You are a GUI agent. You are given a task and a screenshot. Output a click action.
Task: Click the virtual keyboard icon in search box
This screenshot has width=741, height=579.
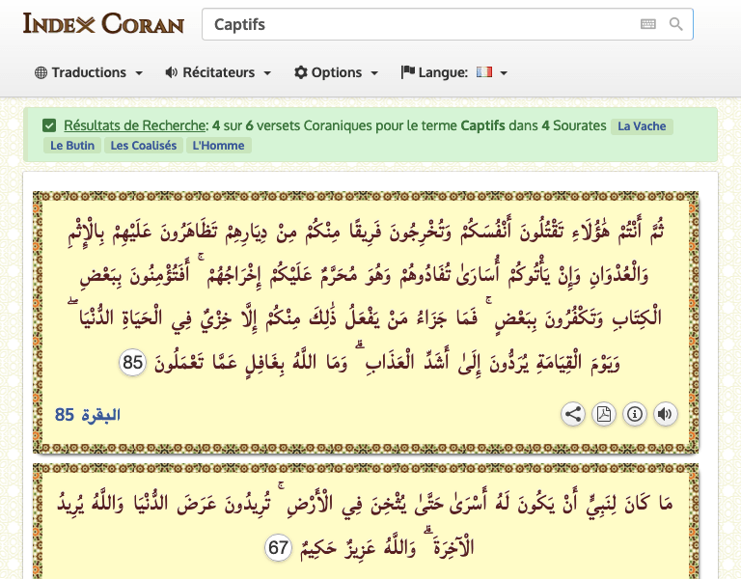(x=648, y=24)
